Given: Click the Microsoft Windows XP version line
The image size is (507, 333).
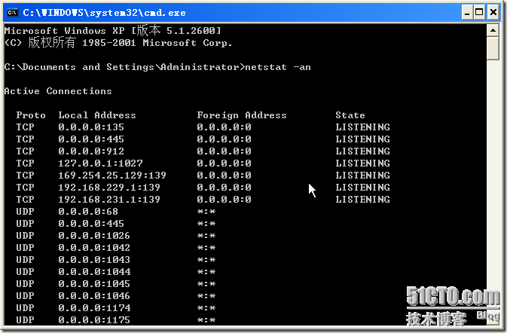Looking at the screenshot, I should click(x=112, y=30).
